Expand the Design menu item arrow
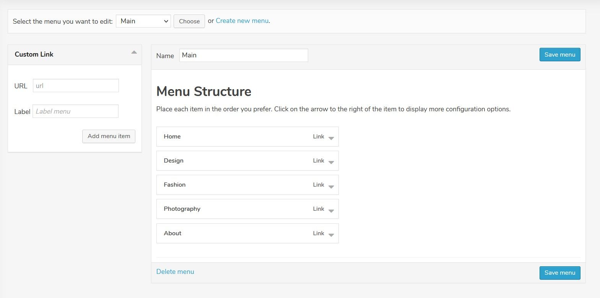600x298 pixels. click(x=331, y=162)
